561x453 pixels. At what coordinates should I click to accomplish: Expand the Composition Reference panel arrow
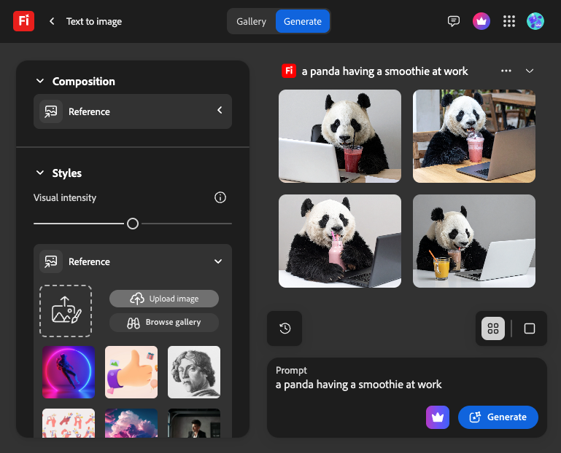pyautogui.click(x=220, y=111)
